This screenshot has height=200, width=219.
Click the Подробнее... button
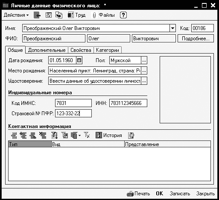[x=196, y=39]
